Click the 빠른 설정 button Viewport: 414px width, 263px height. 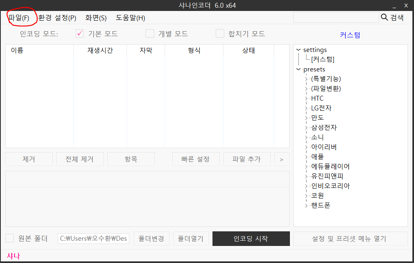tap(196, 159)
